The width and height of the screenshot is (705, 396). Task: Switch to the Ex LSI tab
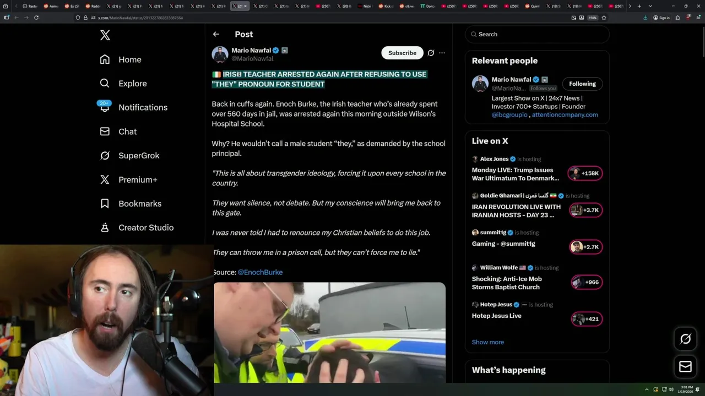tap(72, 6)
